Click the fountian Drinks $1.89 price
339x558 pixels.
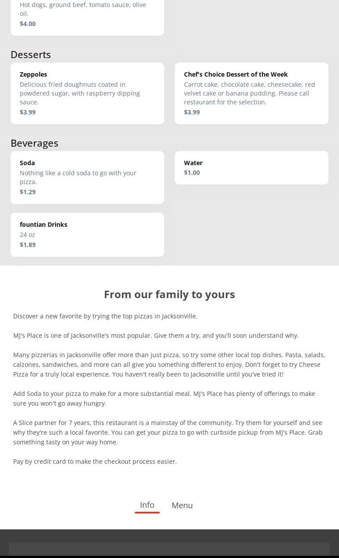28,245
